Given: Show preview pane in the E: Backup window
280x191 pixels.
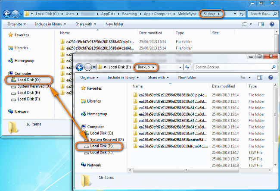Looking at the screenshot, I should [x=260, y=77].
